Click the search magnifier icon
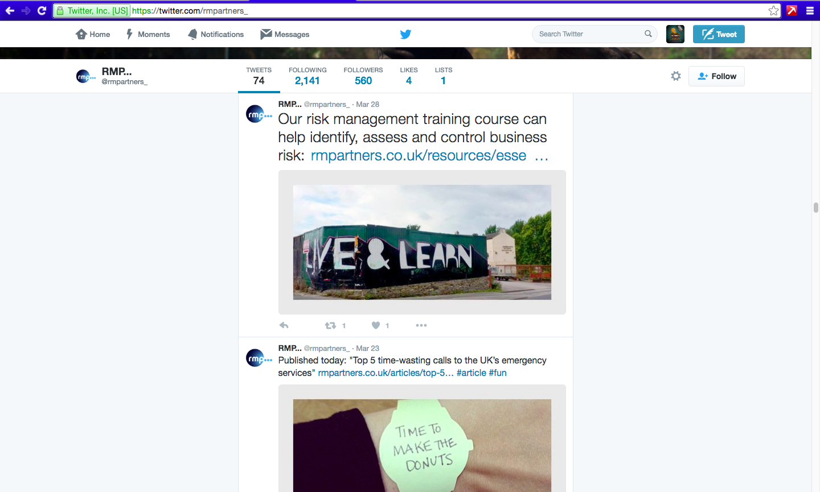 (x=648, y=34)
